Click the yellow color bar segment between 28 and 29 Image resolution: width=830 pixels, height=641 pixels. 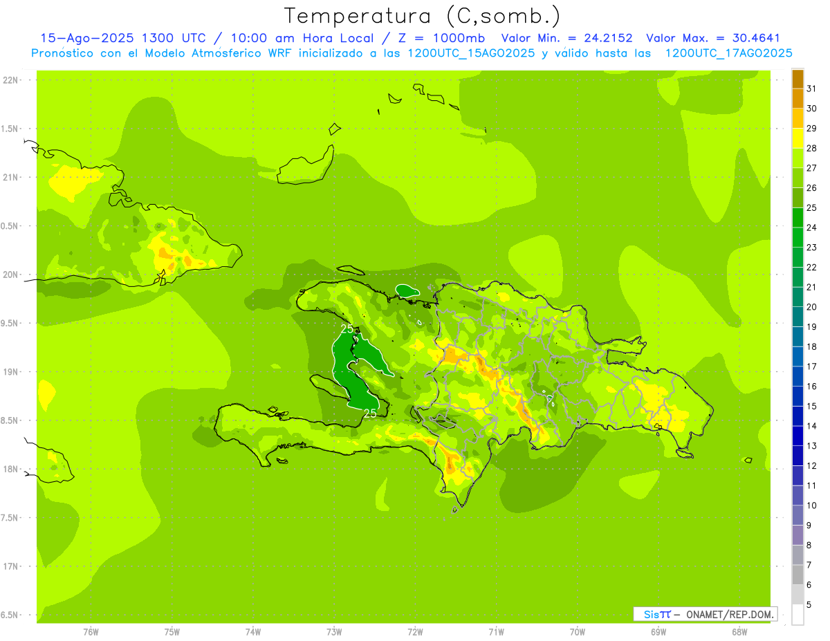click(797, 138)
